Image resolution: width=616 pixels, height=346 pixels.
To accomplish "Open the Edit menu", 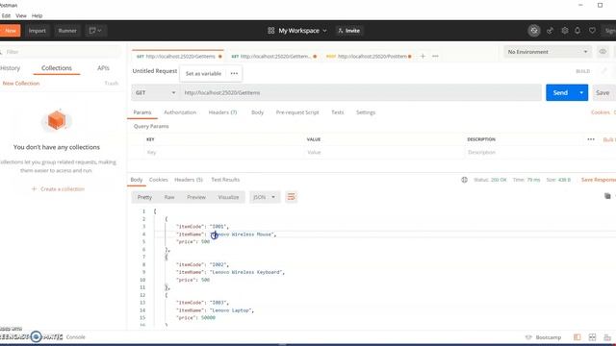I will click(x=6, y=15).
